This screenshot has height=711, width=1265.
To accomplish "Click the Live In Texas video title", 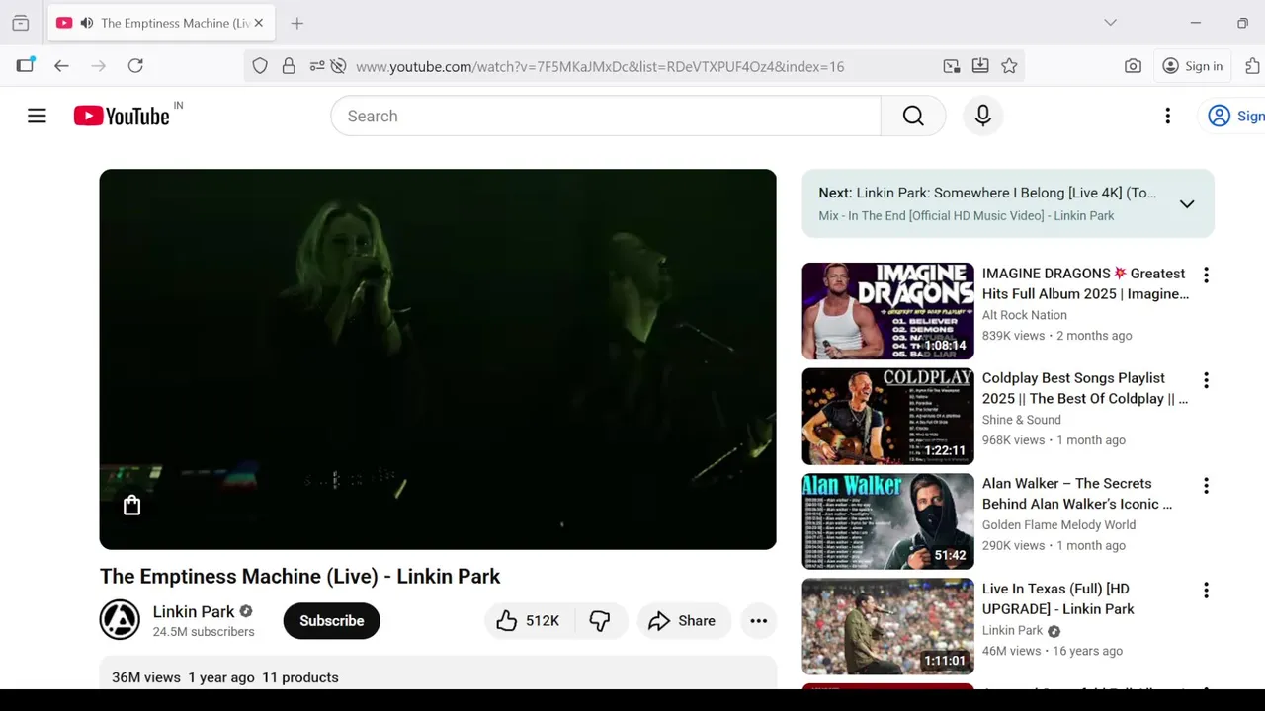I will pos(1058,599).
